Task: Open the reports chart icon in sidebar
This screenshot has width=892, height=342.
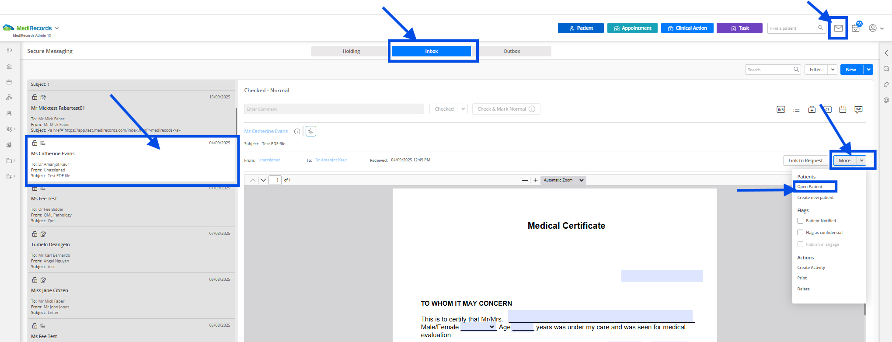Action: [9, 145]
